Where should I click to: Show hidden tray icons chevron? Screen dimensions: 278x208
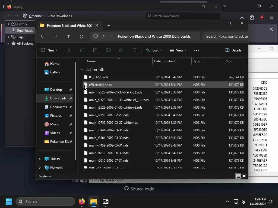(228, 201)
